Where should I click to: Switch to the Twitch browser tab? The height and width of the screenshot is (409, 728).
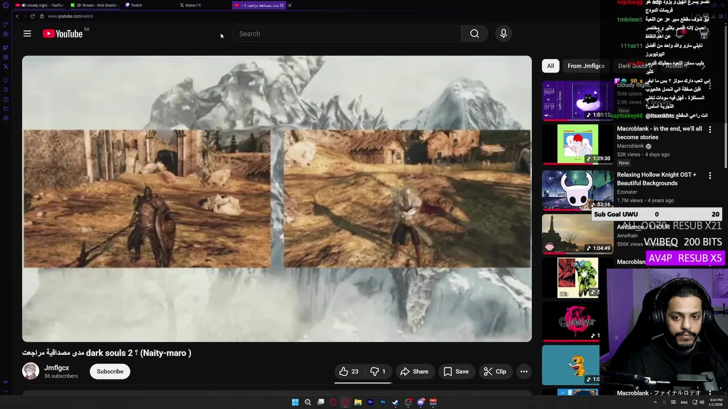pos(149,5)
